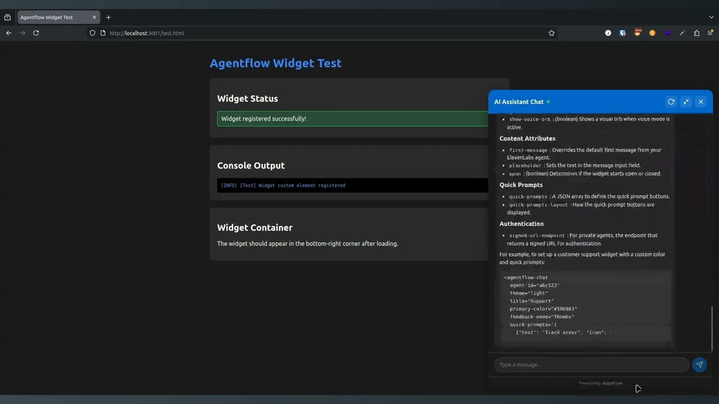Open the purple cube extension
Screen dimensions: 719x404
tap(667, 33)
